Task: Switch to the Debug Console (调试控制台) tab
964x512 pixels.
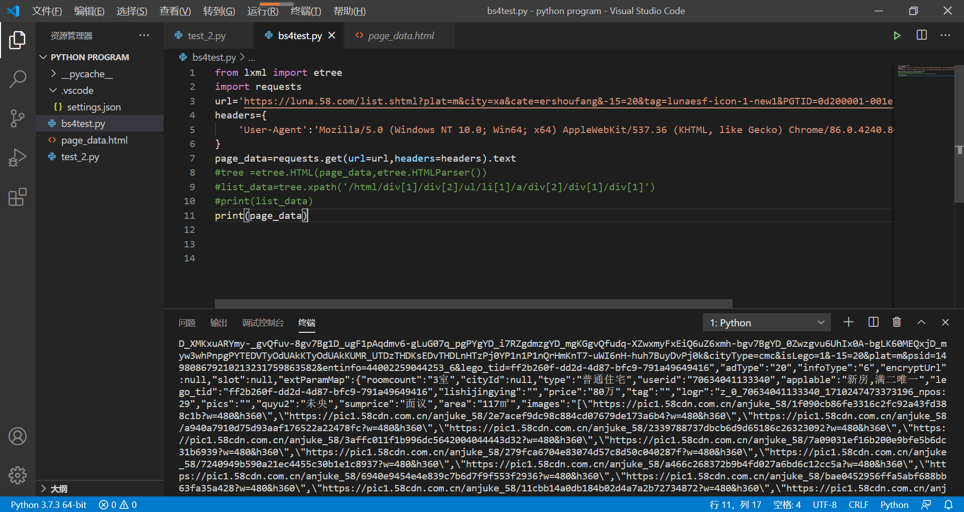Action: tap(263, 323)
